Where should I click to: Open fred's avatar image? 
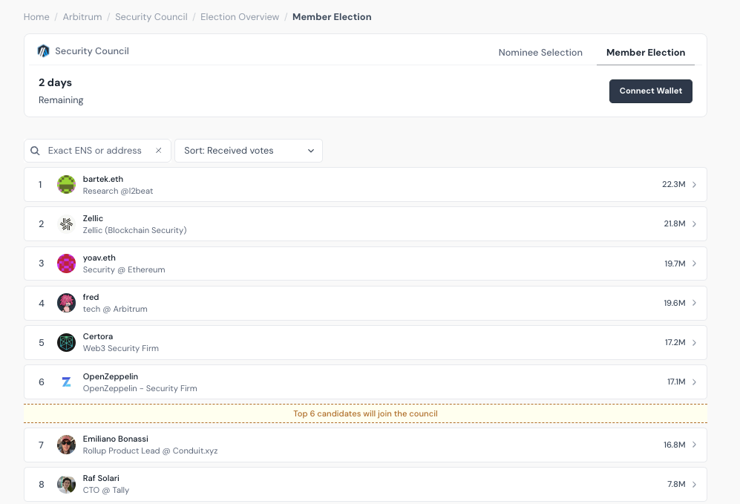tap(67, 303)
